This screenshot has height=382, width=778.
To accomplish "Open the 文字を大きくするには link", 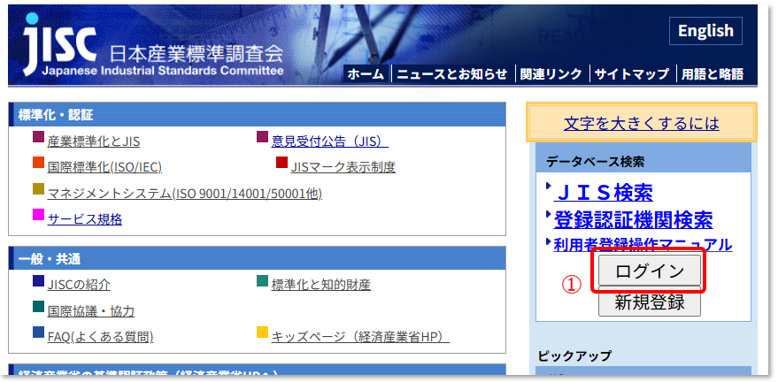I will pyautogui.click(x=642, y=123).
